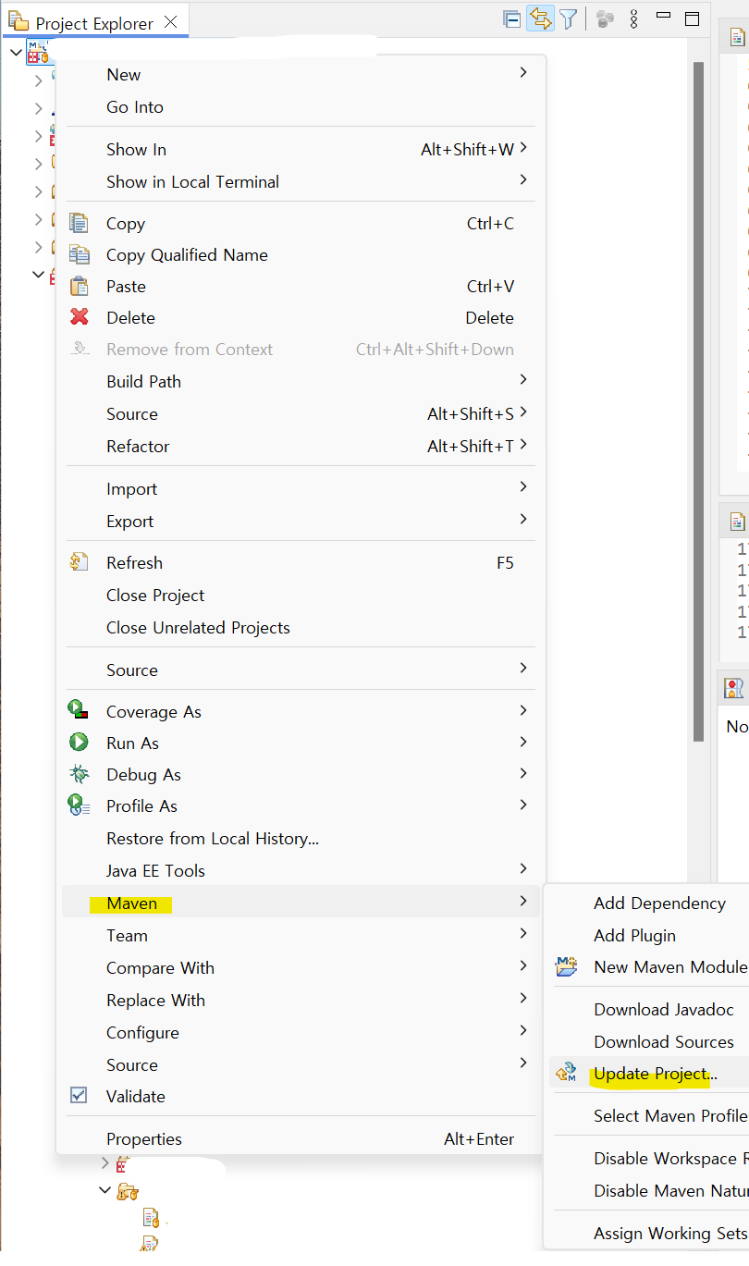Minimize the Project Explorer view
749x1266 pixels.
[x=662, y=18]
